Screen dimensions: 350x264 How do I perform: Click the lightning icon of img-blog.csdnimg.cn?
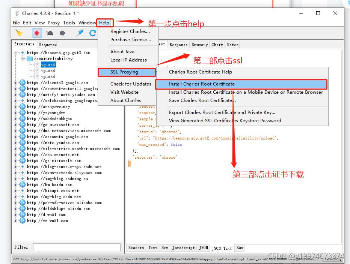click(x=22, y=179)
